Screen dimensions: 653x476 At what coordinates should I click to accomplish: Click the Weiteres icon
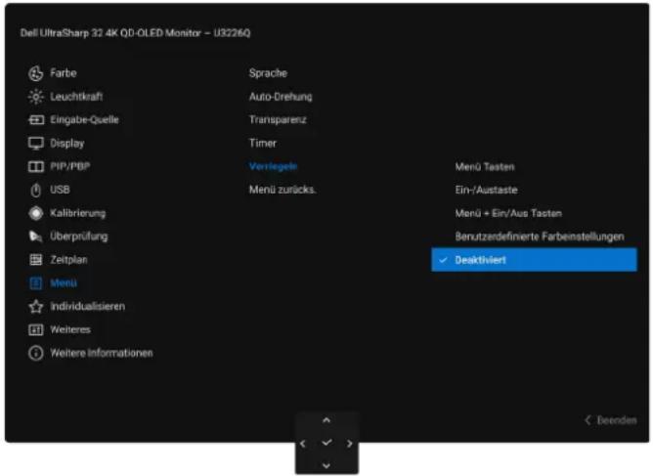(36, 329)
